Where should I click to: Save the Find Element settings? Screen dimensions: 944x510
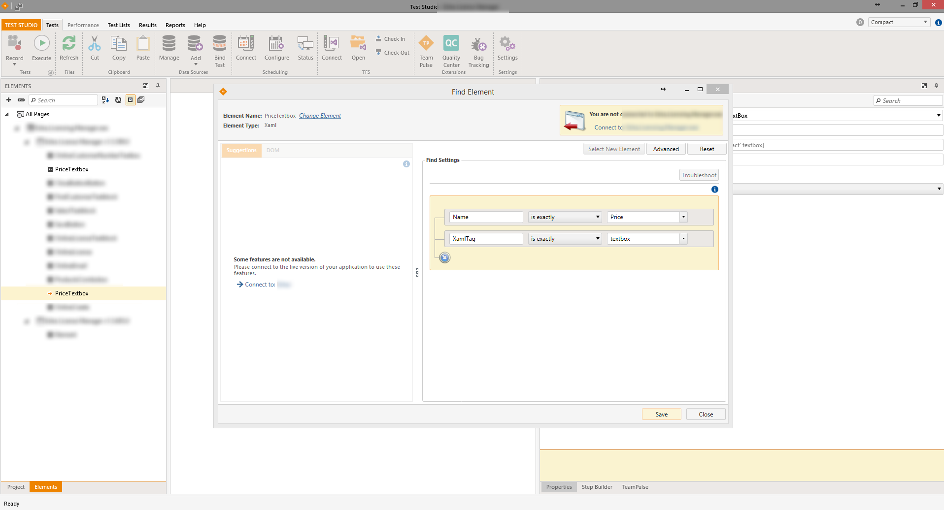point(661,414)
